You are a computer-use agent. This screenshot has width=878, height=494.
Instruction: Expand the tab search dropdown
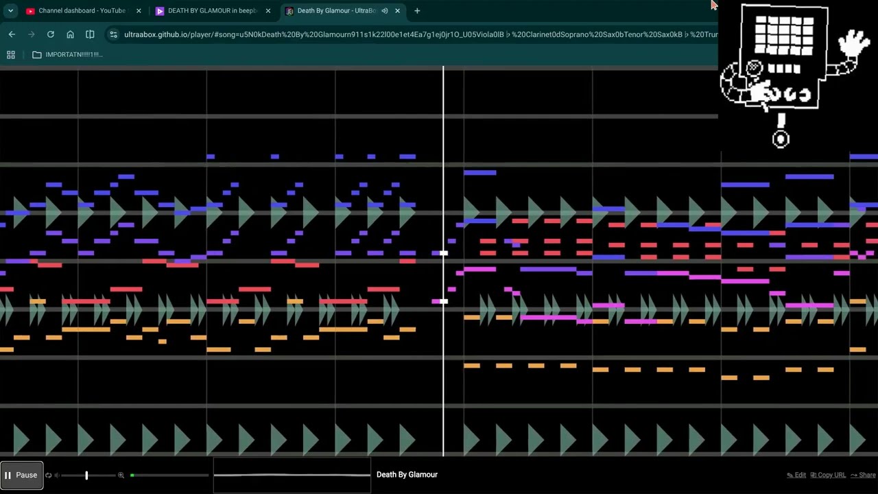pyautogui.click(x=10, y=11)
